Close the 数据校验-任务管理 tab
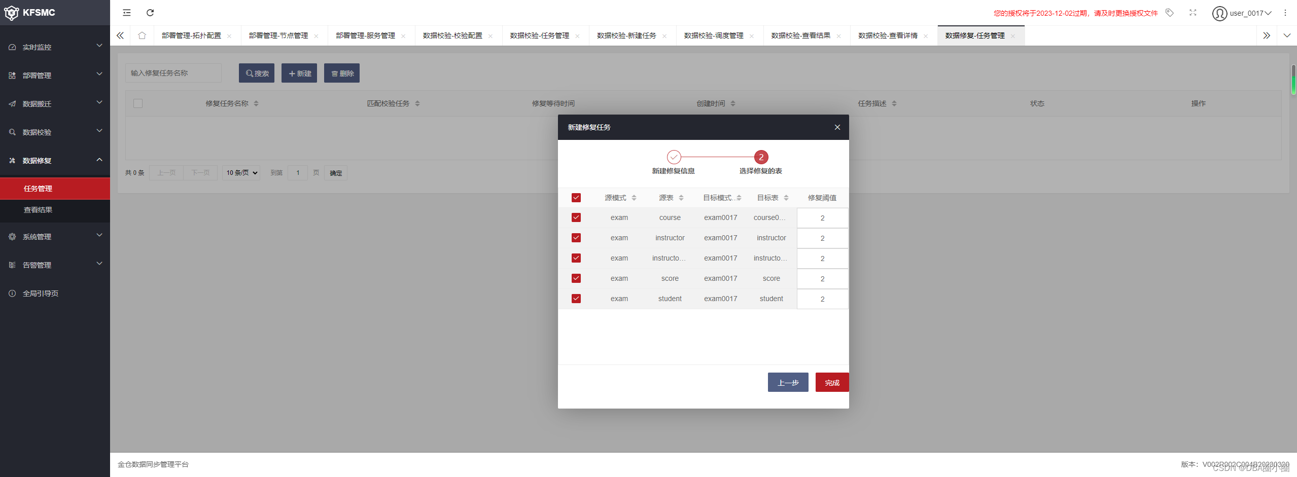 coord(577,36)
